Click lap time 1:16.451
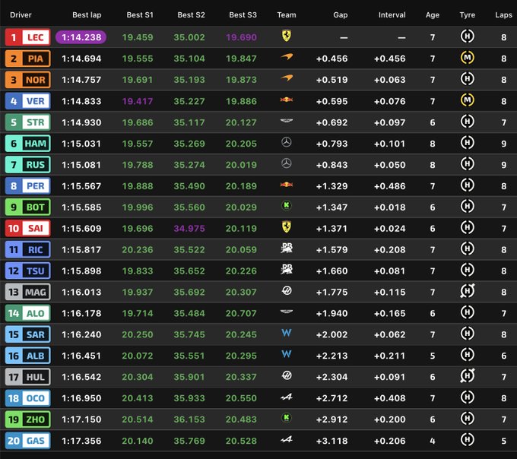 [81, 356]
